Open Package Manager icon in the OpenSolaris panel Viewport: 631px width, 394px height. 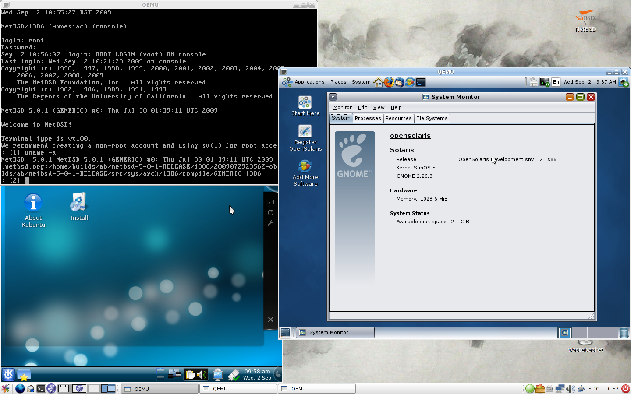(410, 82)
